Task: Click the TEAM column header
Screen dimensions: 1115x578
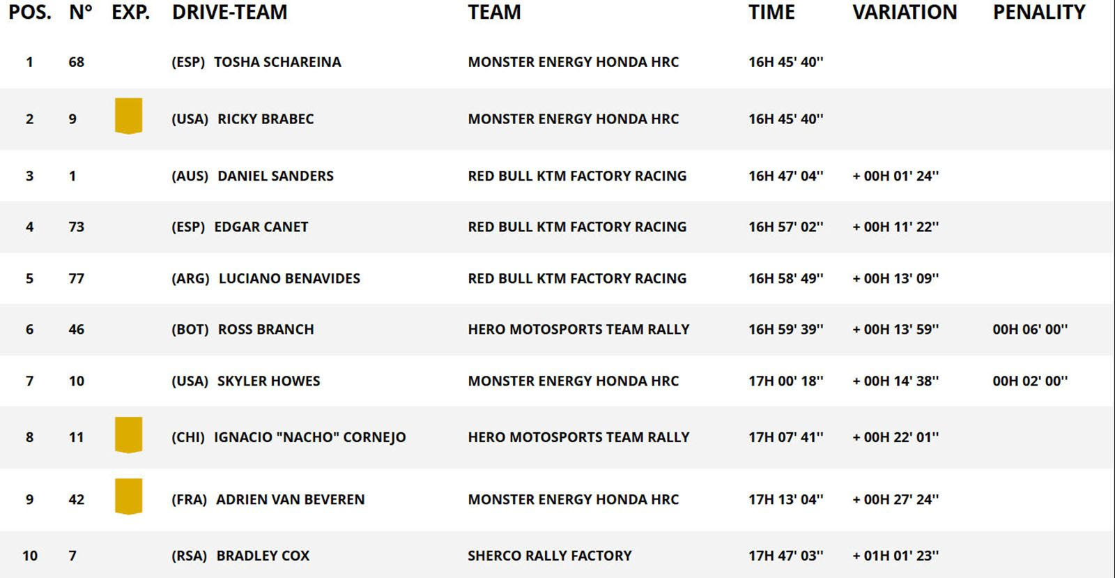Action: [494, 13]
